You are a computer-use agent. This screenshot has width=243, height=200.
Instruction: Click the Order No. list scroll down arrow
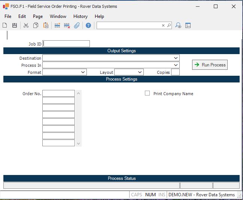(x=78, y=144)
